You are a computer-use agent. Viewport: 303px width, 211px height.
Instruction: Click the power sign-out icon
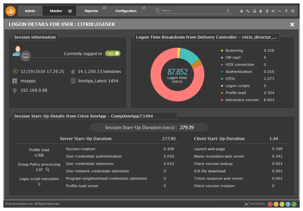(x=293, y=11)
